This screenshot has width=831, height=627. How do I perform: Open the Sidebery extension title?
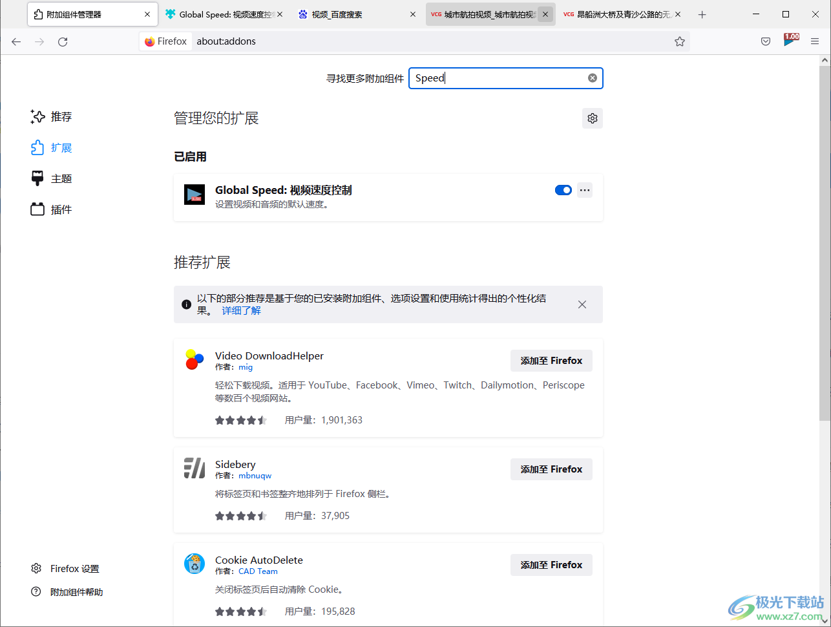point(235,465)
